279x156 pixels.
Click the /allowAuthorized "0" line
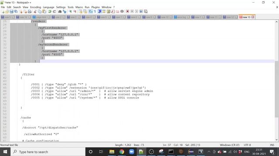[x=41, y=134]
